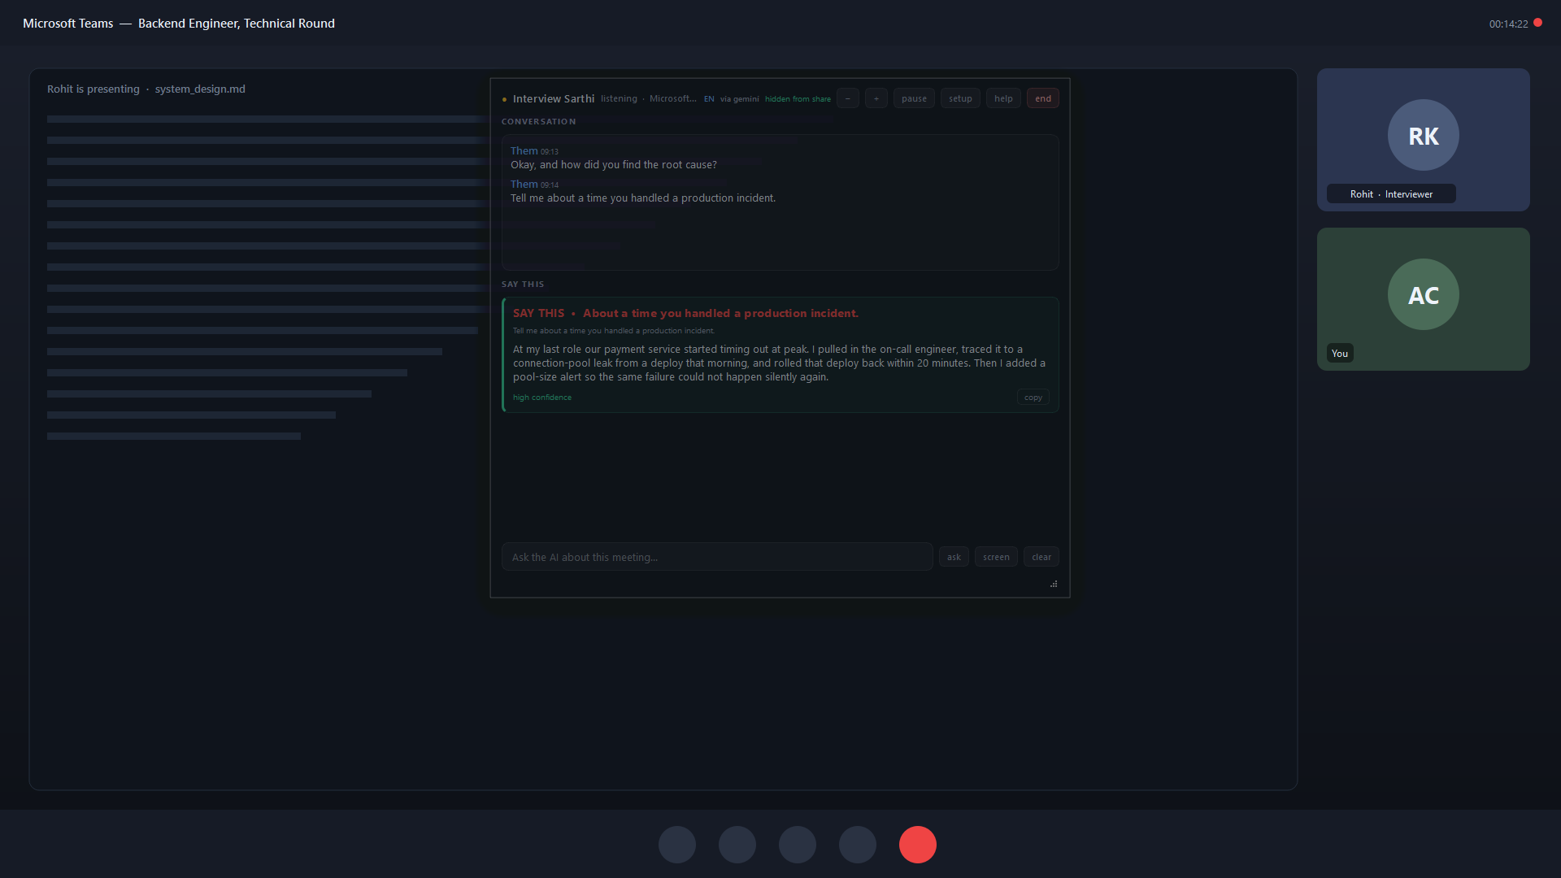Image resolution: width=1561 pixels, height=878 pixels.
Task: Click the red 'SAY THIS' answer heading
Action: [685, 313]
